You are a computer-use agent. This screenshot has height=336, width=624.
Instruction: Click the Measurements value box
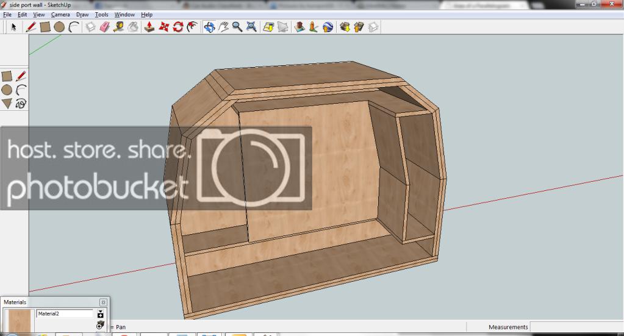[577, 327]
